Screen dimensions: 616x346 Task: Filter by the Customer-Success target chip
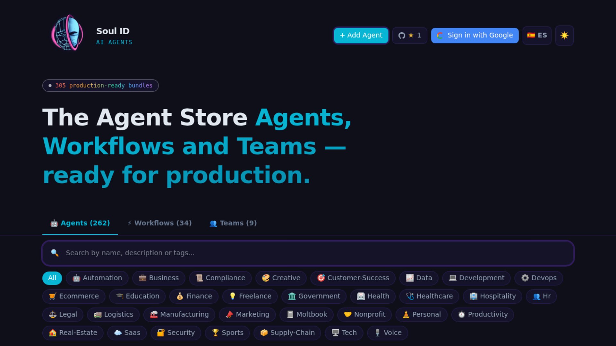[x=353, y=278]
